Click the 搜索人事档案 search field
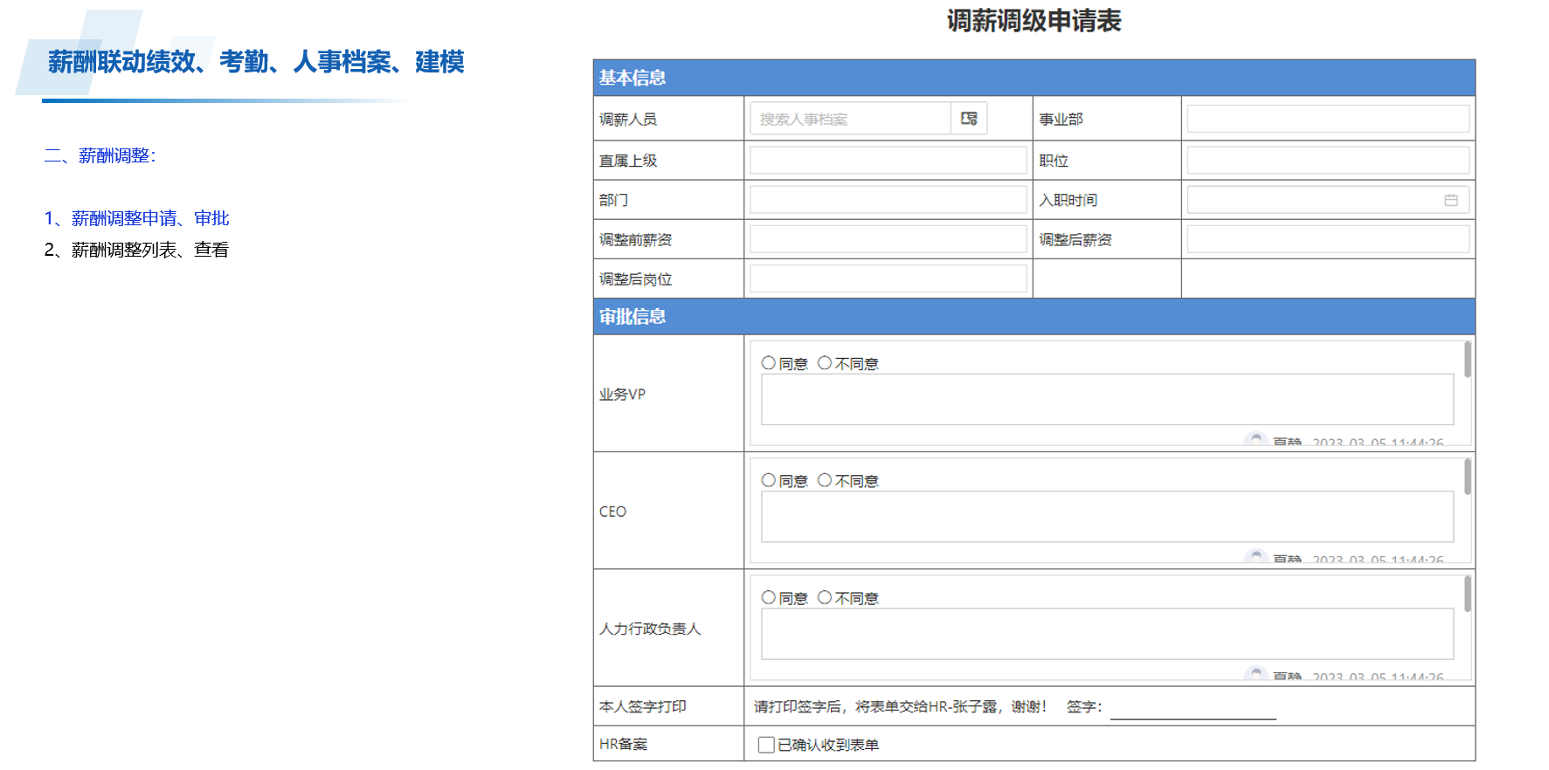The image size is (1549, 770). click(x=850, y=119)
